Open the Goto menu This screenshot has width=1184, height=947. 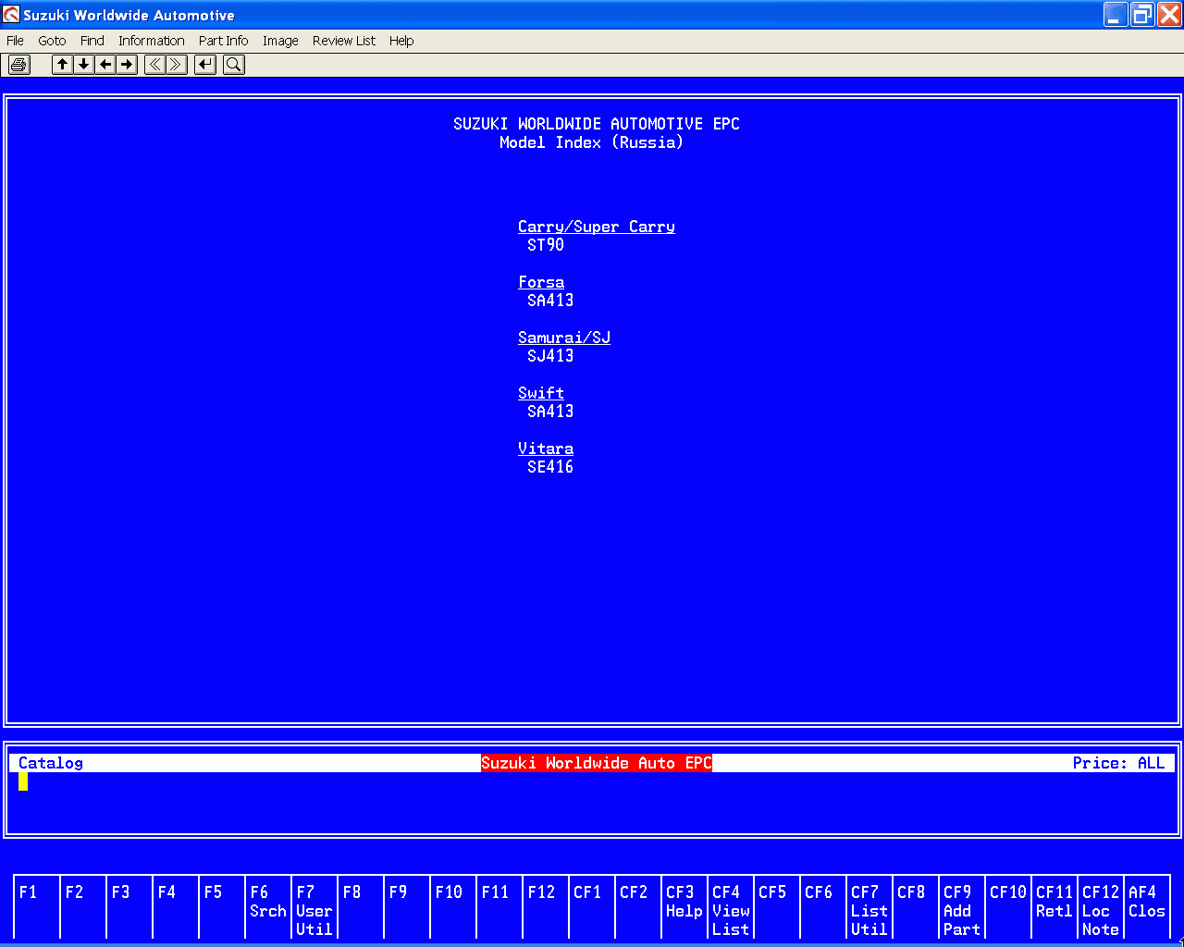[x=52, y=41]
